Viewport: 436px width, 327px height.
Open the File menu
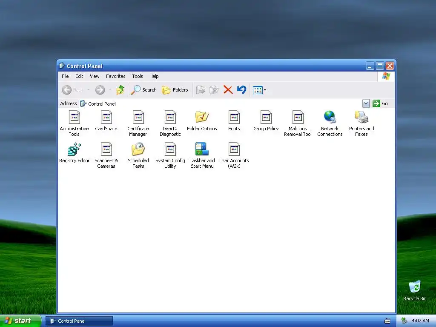pyautogui.click(x=65, y=76)
